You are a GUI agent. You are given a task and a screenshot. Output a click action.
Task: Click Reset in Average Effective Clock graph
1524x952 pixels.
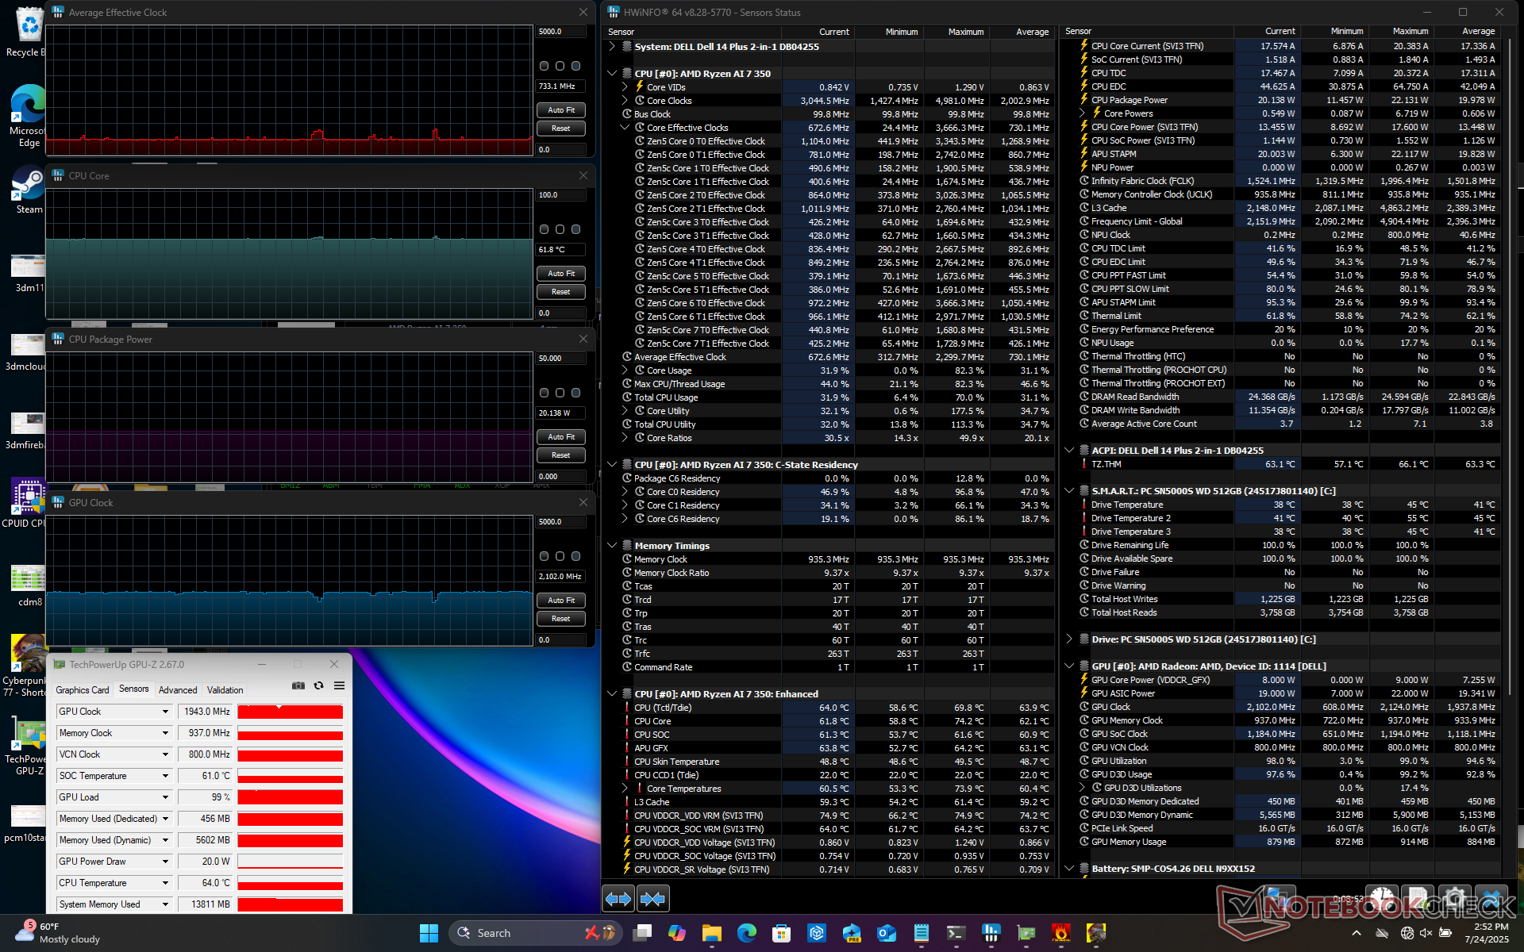[561, 129]
